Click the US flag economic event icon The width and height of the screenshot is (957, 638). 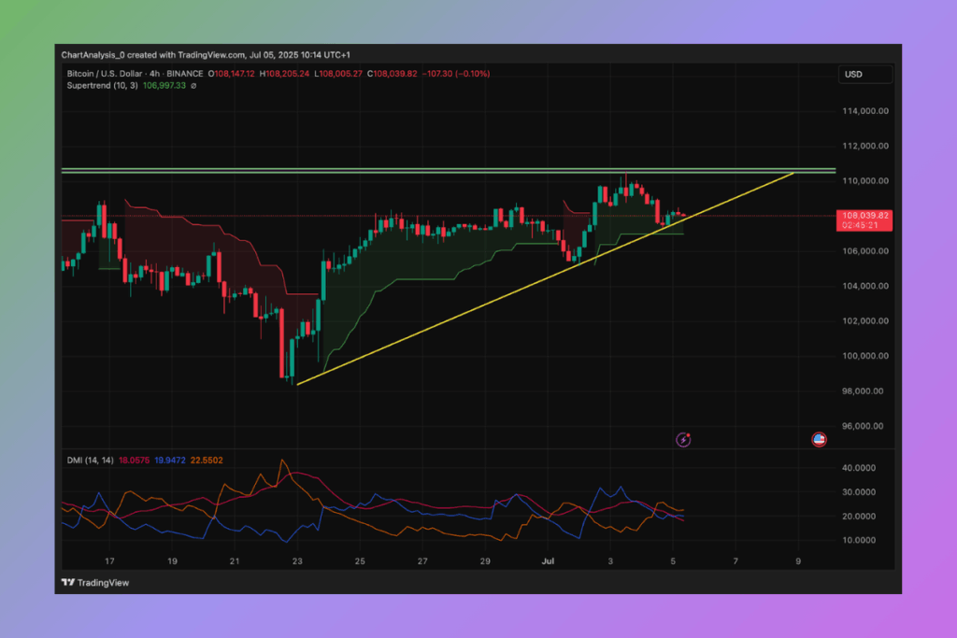click(820, 439)
